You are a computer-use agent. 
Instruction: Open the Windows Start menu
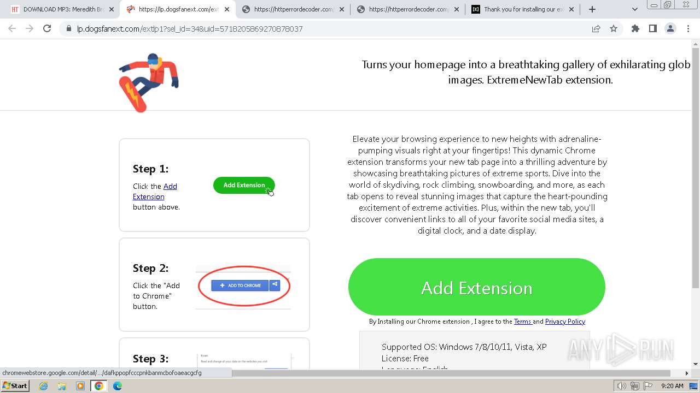click(x=15, y=386)
